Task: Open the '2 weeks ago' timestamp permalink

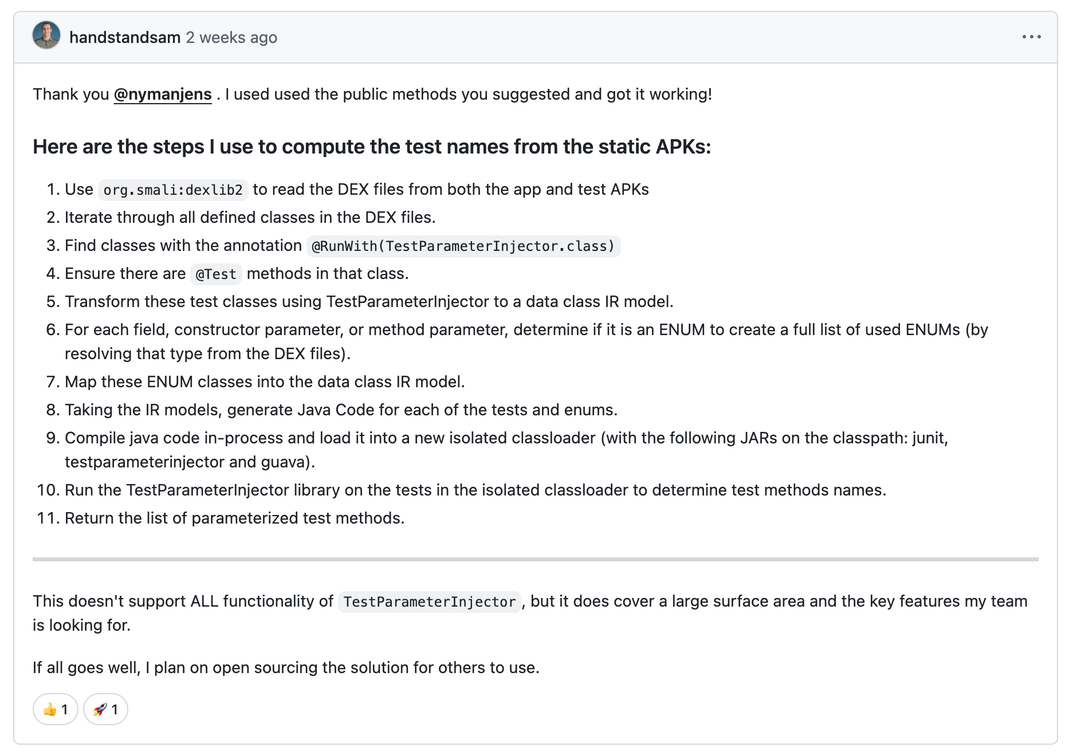Action: click(231, 38)
